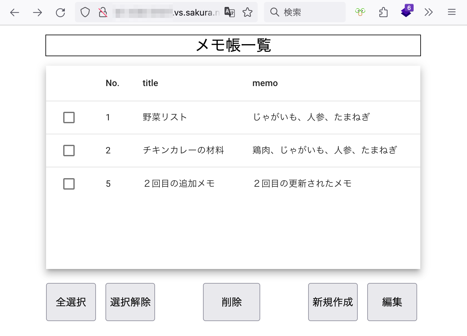Click the 削除 button

pos(231,302)
